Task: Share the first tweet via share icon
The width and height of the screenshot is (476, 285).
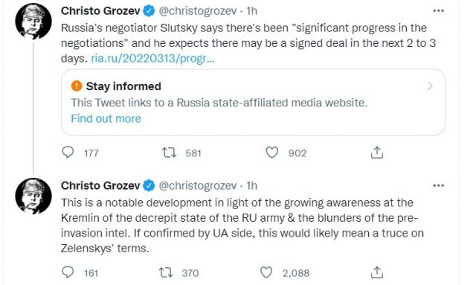Action: (x=377, y=153)
